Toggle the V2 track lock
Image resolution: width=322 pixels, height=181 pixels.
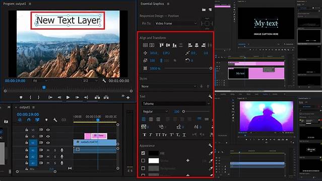click(27, 136)
